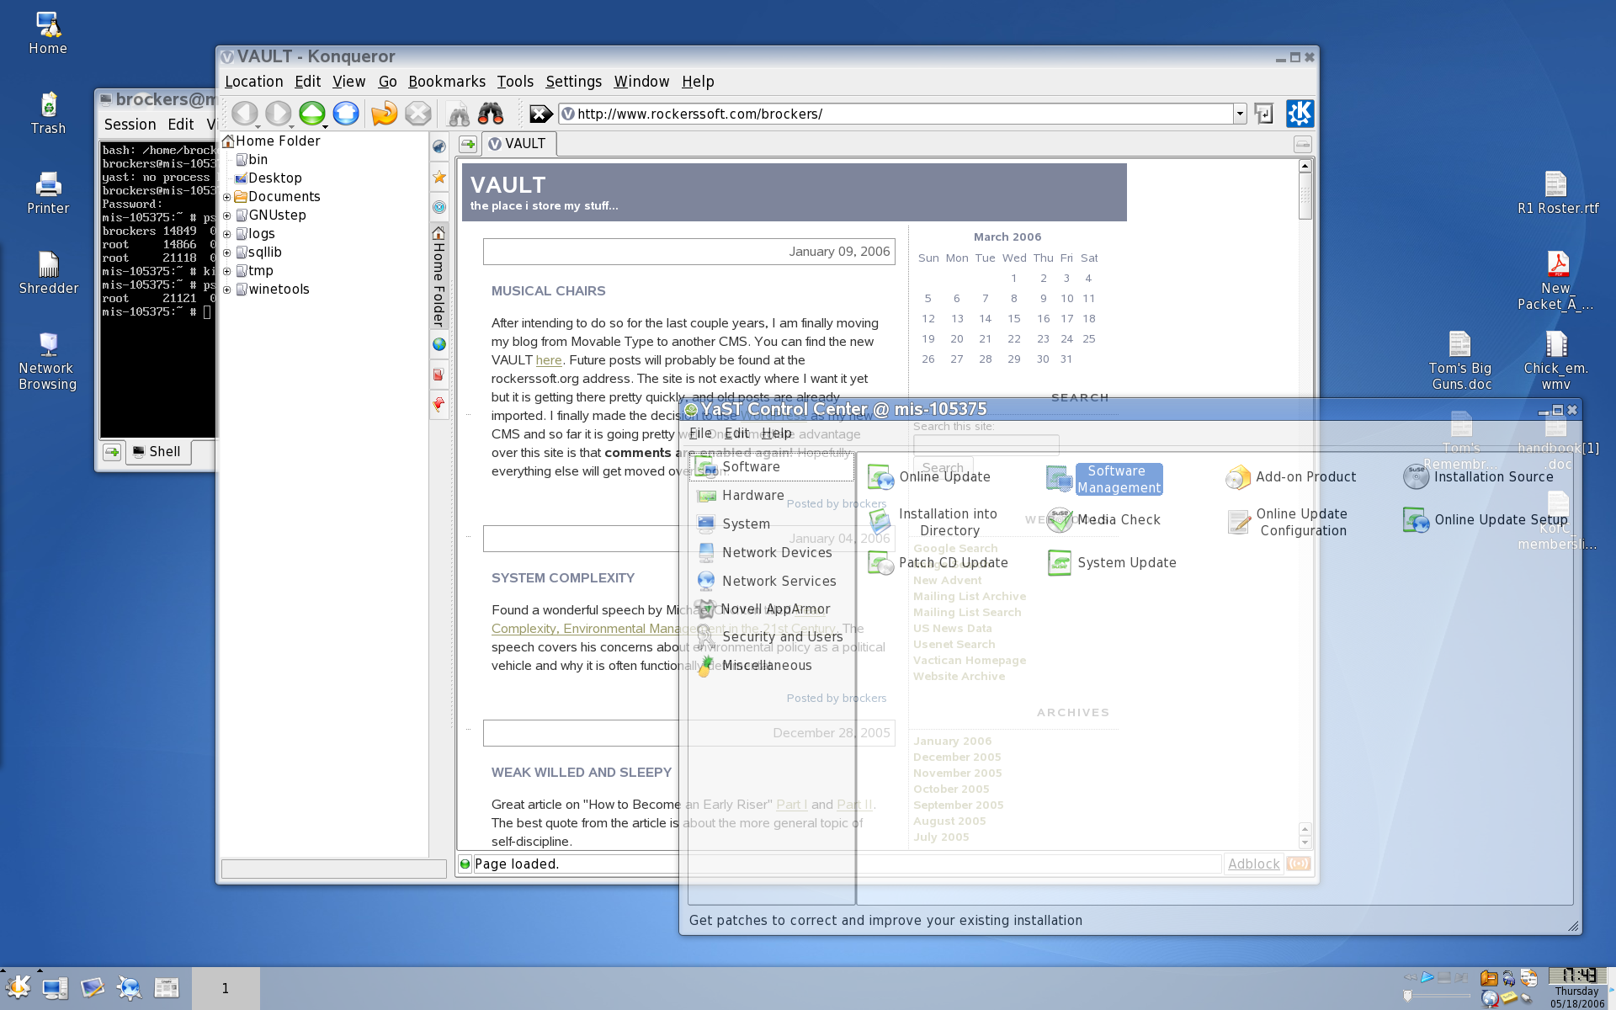This screenshot has height=1010, width=1616.
Task: Click the URL address field
Action: click(896, 114)
